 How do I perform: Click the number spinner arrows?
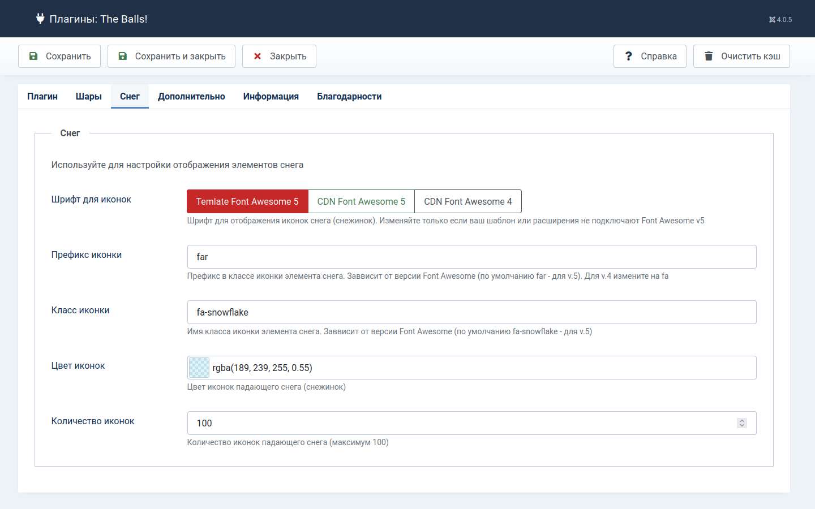[741, 423]
